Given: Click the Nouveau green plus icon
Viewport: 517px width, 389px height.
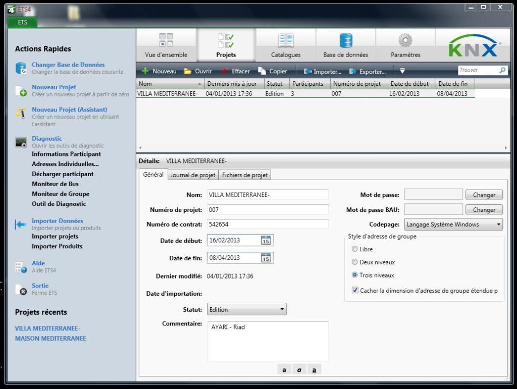Looking at the screenshot, I should click(x=145, y=71).
